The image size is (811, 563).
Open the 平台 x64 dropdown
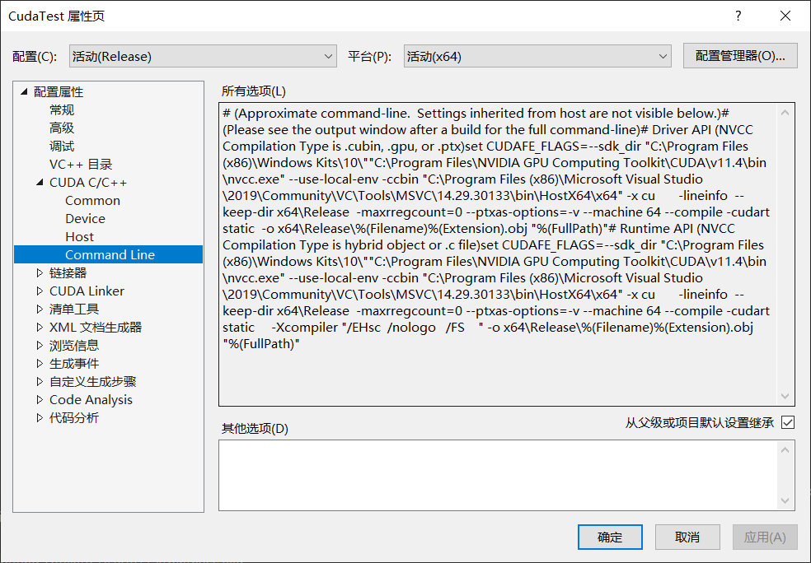click(x=537, y=56)
